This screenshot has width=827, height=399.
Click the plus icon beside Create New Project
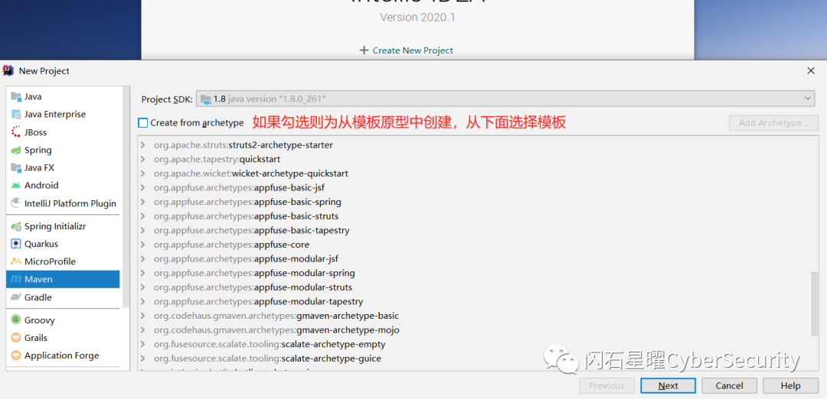tap(364, 50)
